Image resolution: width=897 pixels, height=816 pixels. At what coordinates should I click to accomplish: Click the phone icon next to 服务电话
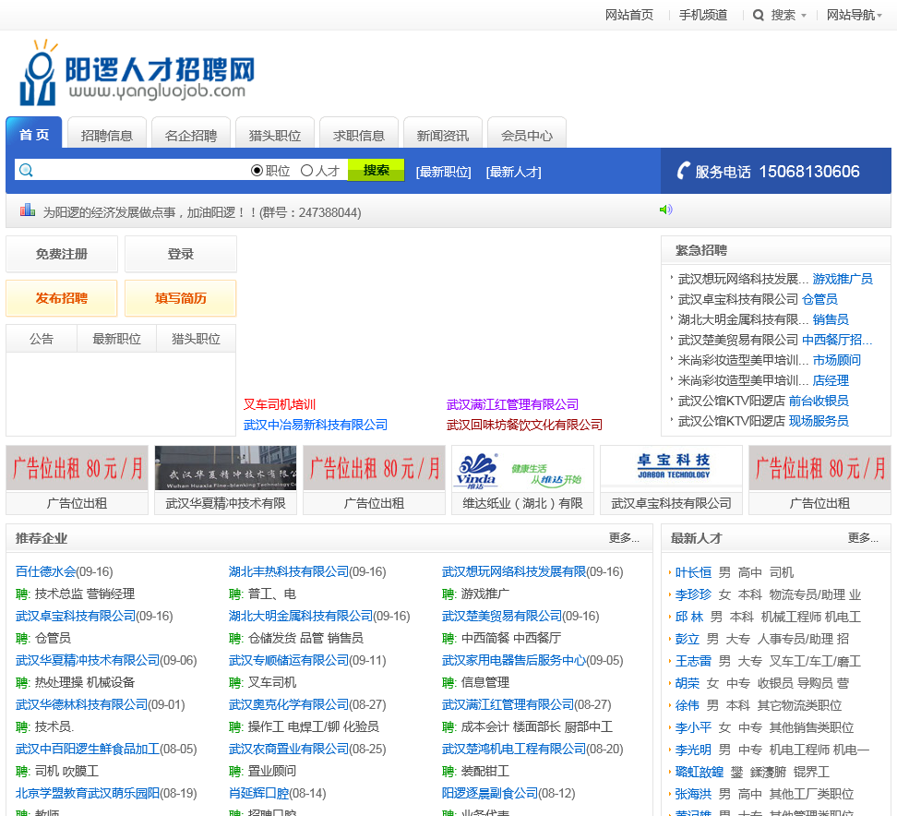(x=684, y=171)
